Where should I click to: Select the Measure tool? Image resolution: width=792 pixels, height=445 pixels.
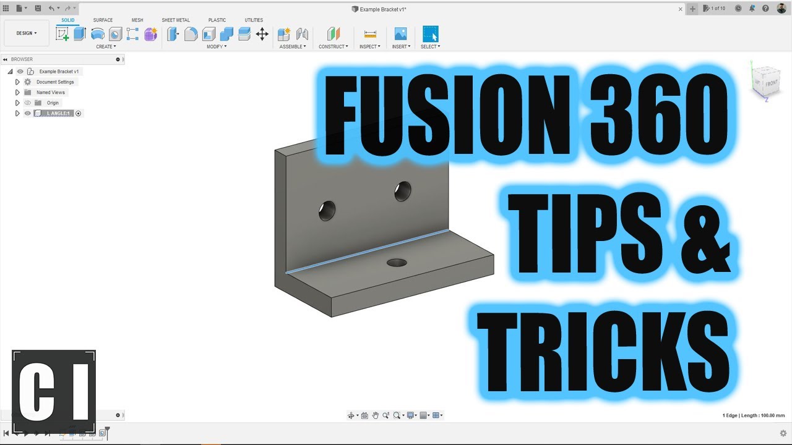point(370,34)
